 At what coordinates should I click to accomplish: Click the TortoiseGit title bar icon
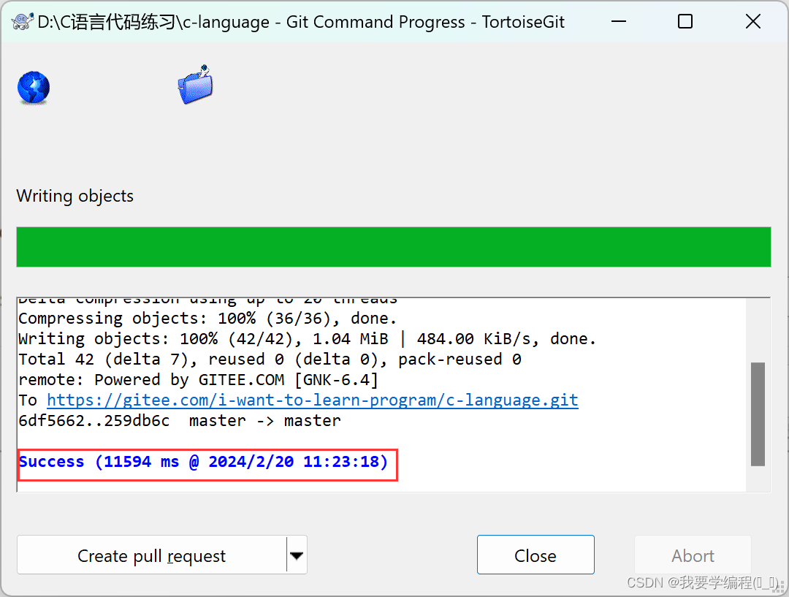point(22,22)
